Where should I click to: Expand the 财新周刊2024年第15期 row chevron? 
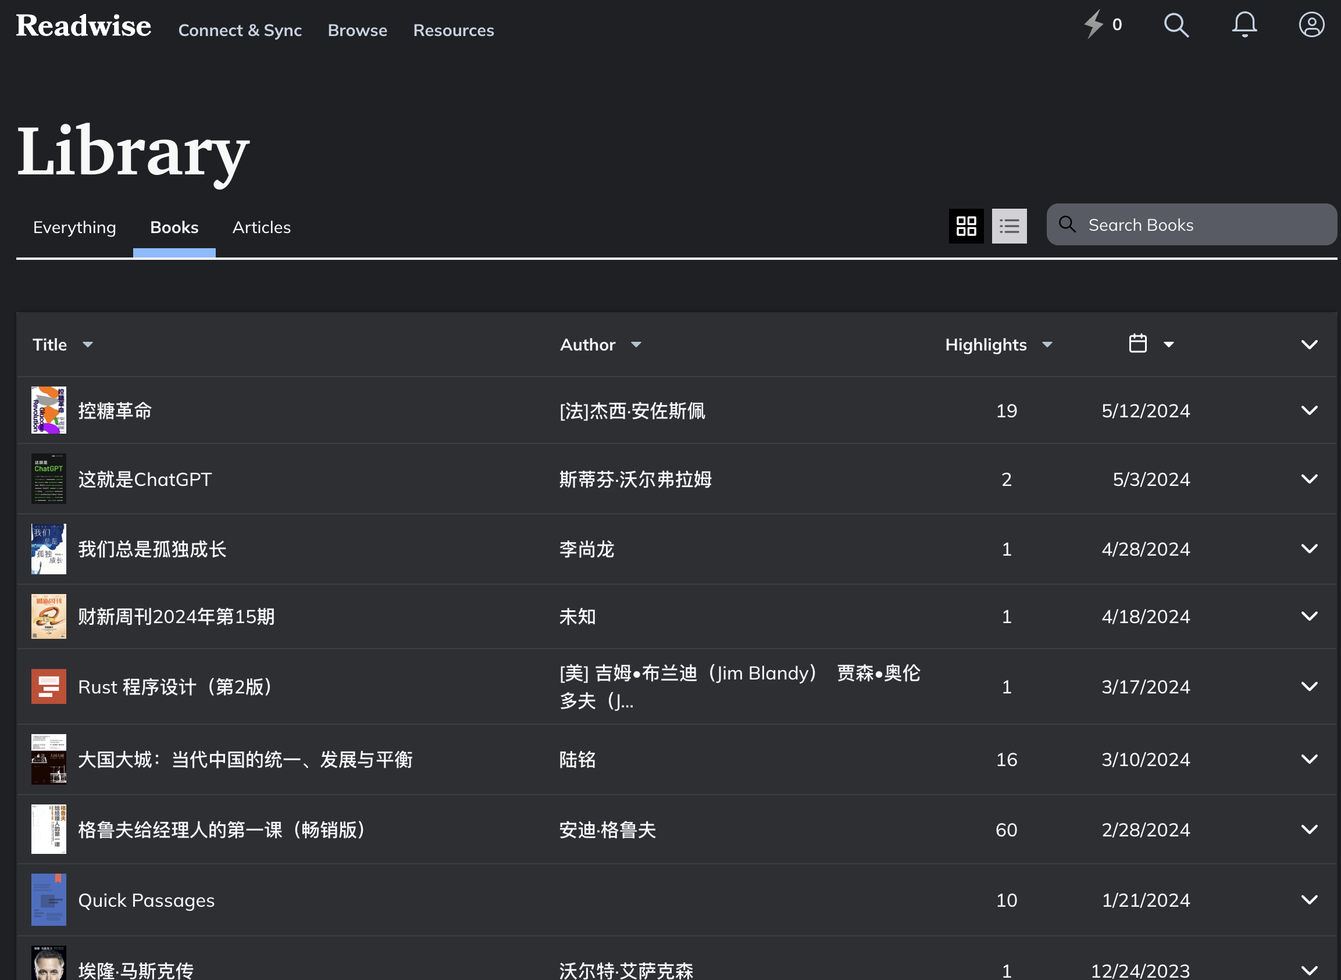click(x=1309, y=616)
